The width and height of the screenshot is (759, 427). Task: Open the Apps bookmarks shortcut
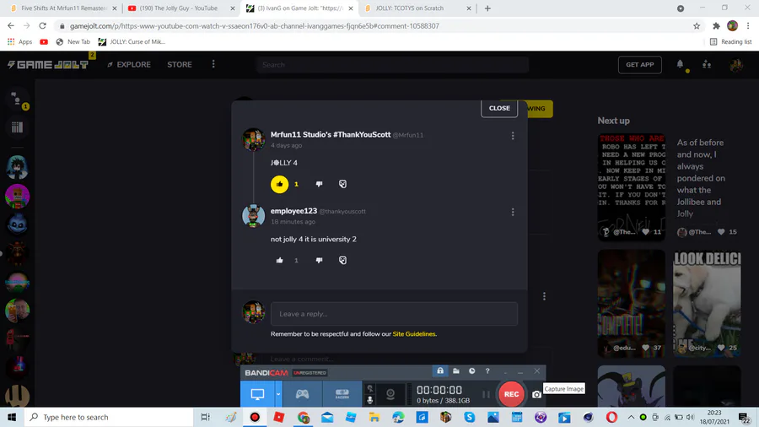(x=20, y=41)
